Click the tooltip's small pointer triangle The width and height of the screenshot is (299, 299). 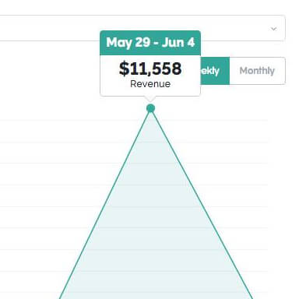tap(150, 99)
